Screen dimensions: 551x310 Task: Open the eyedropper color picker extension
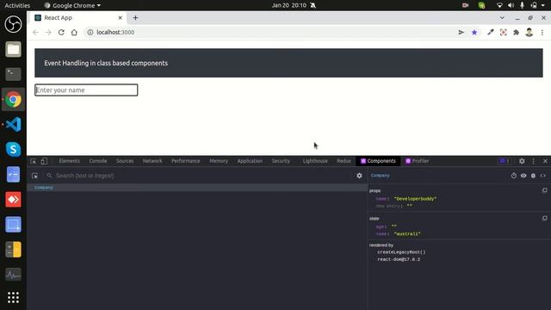(x=491, y=33)
